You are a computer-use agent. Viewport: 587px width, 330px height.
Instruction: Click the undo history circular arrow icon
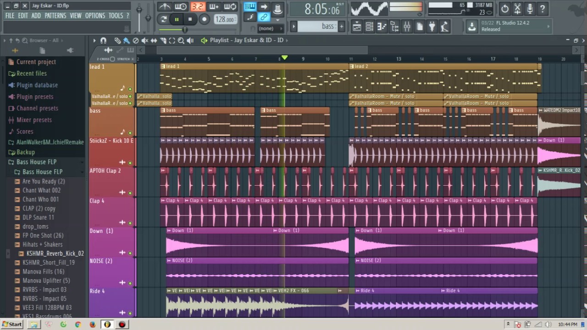[x=504, y=8]
